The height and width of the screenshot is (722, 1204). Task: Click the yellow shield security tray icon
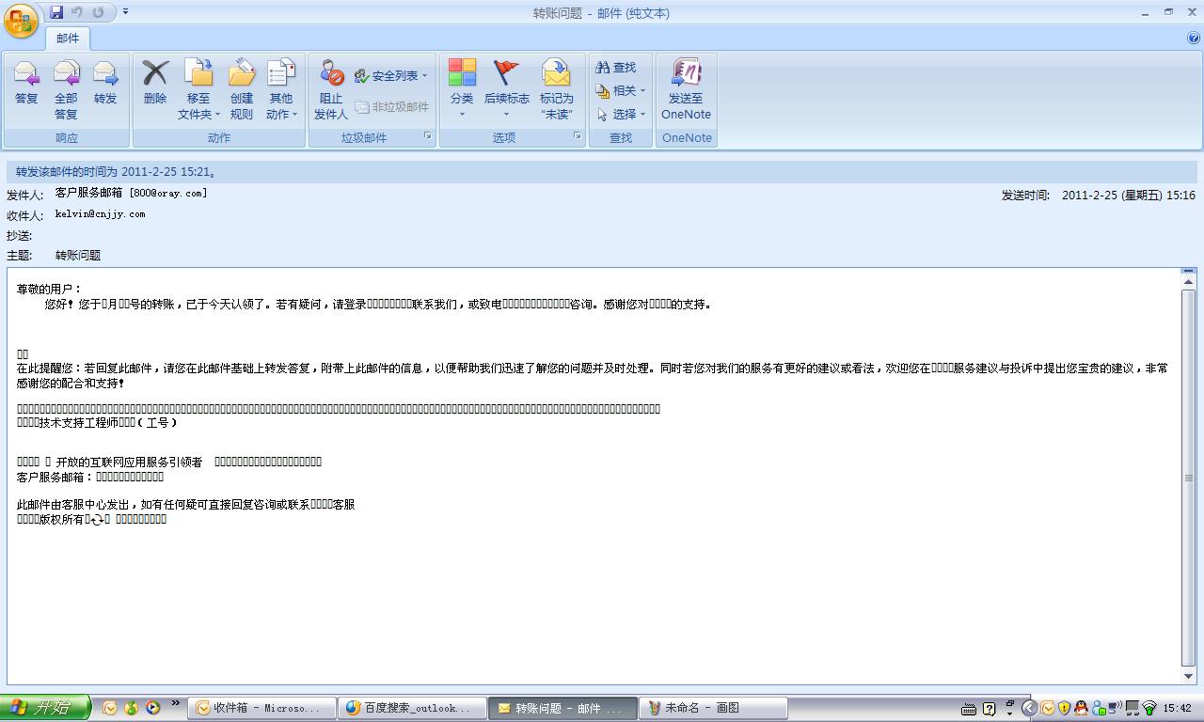click(x=1064, y=708)
